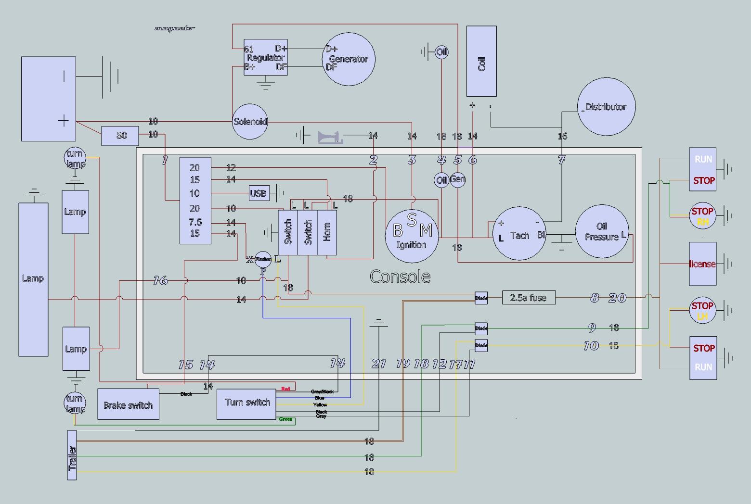
Task: Select the Brake switch box
Action: tap(128, 404)
